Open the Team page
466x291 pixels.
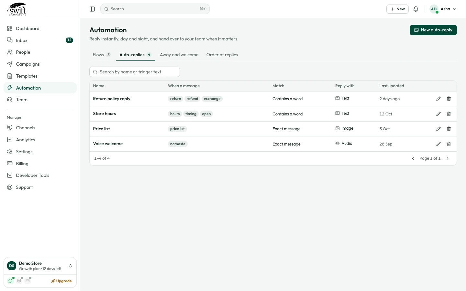[x=40, y=100]
